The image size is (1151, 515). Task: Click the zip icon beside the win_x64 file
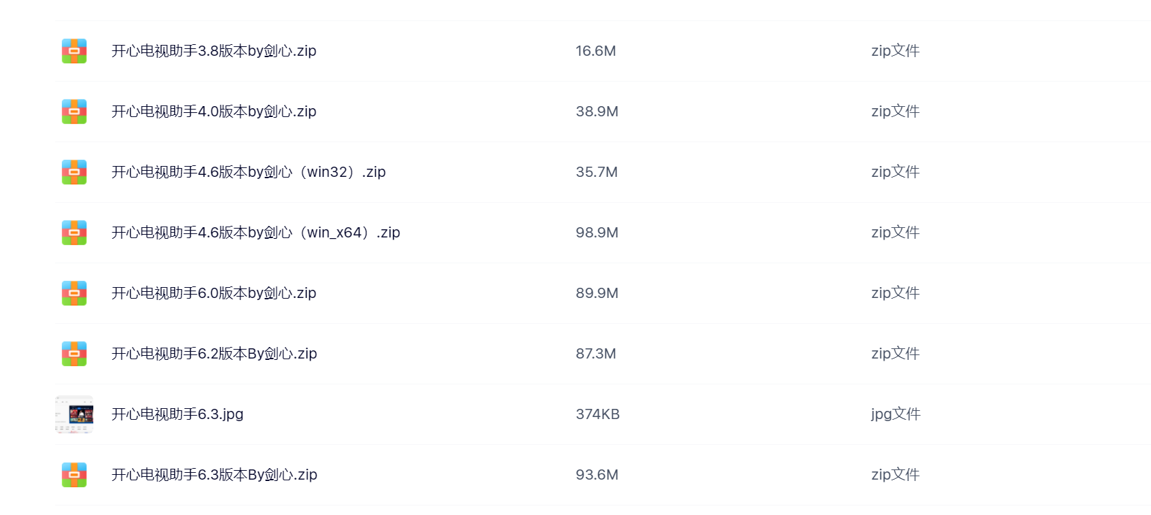[74, 233]
